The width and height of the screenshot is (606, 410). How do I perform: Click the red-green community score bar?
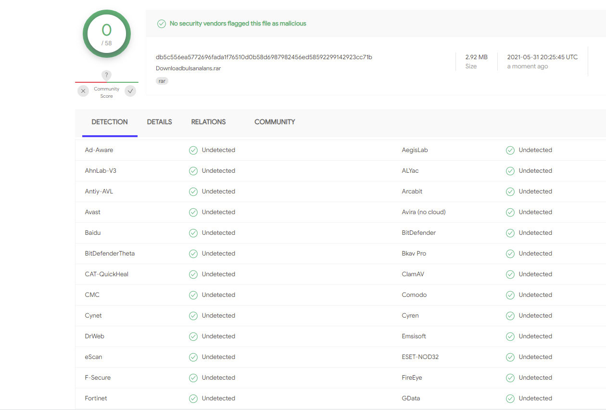click(x=107, y=82)
